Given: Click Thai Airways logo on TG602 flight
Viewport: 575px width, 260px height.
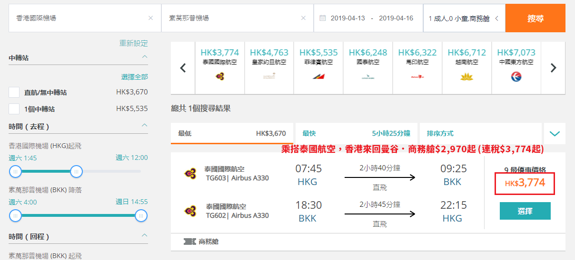Looking at the screenshot, I should [x=190, y=210].
